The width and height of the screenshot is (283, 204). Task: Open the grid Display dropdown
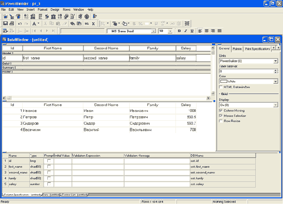tap(275, 105)
